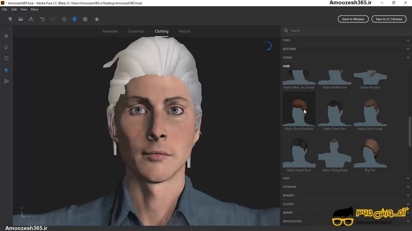Expand the EYEWEAR category

(346, 187)
